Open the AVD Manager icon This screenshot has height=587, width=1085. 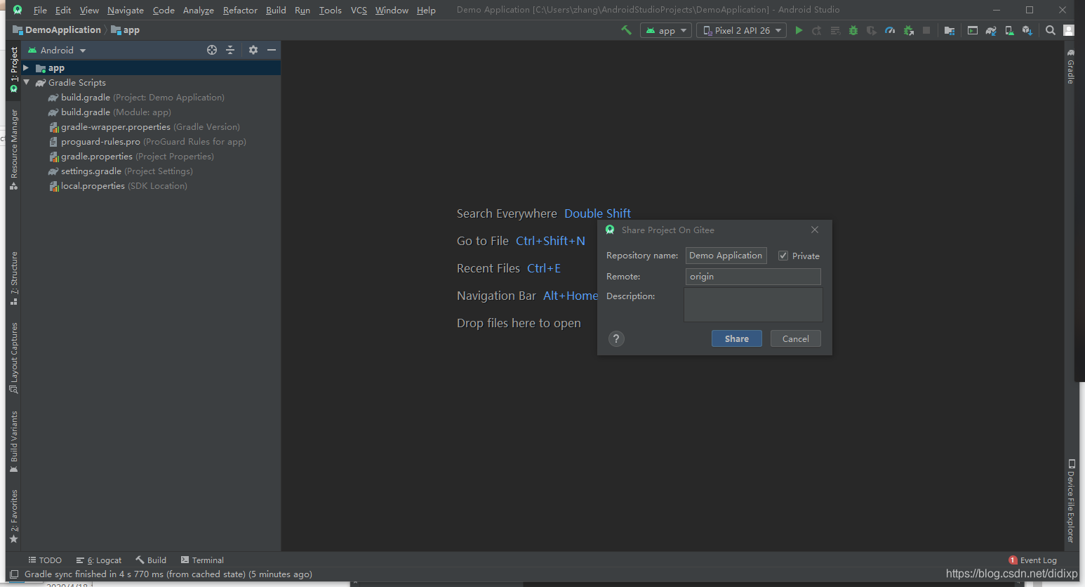(x=1009, y=30)
